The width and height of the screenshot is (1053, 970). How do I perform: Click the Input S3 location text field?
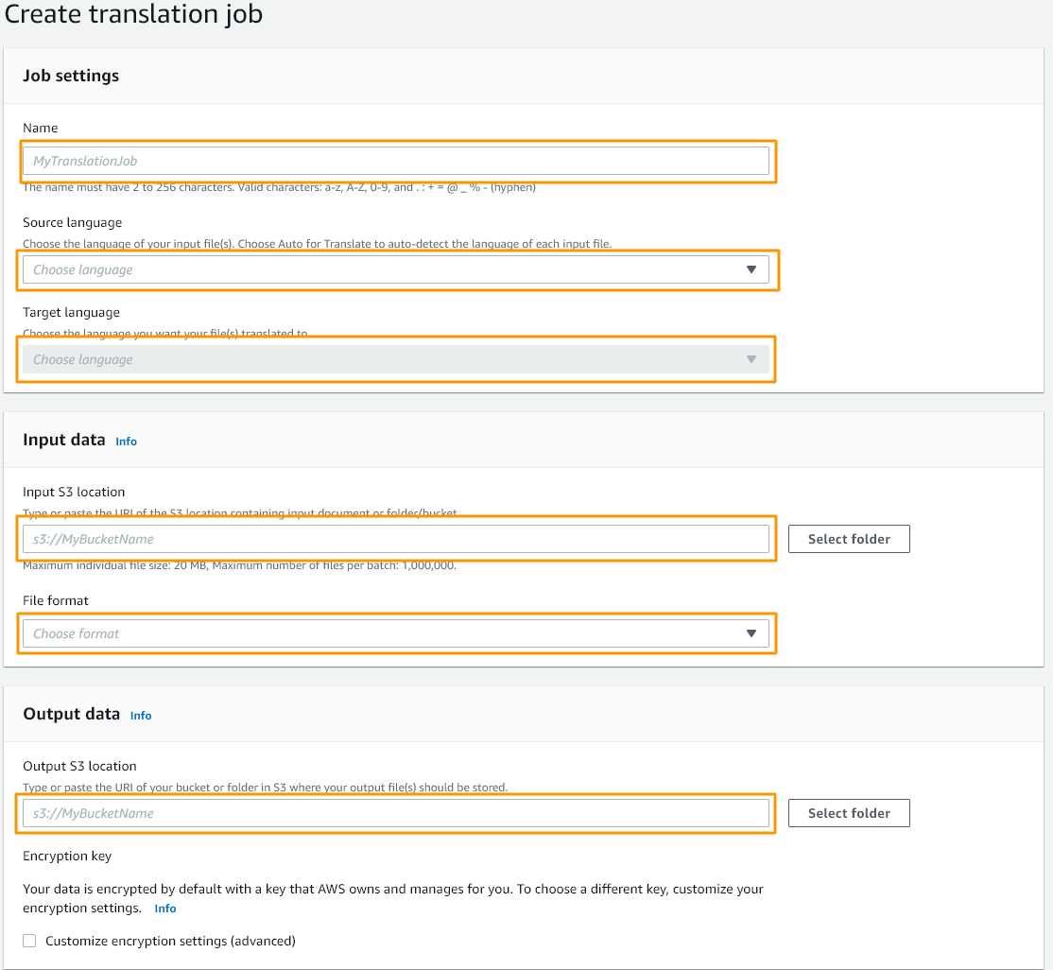pyautogui.click(x=397, y=538)
